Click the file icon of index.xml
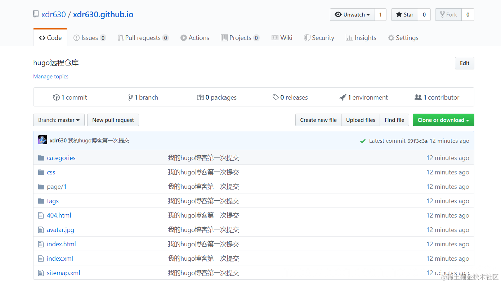Viewport: 501px width, 283px height. (41, 259)
